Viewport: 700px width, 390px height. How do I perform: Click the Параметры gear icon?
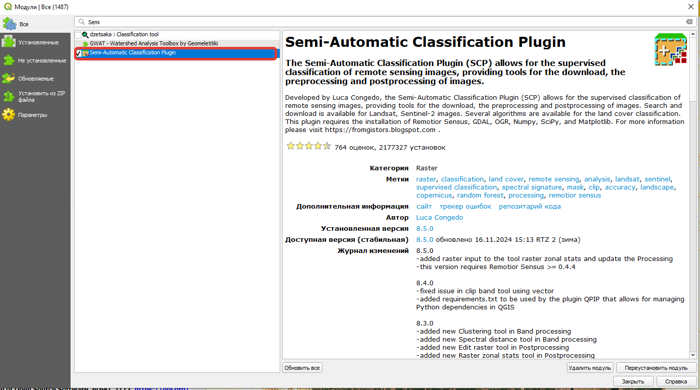pyautogui.click(x=9, y=115)
